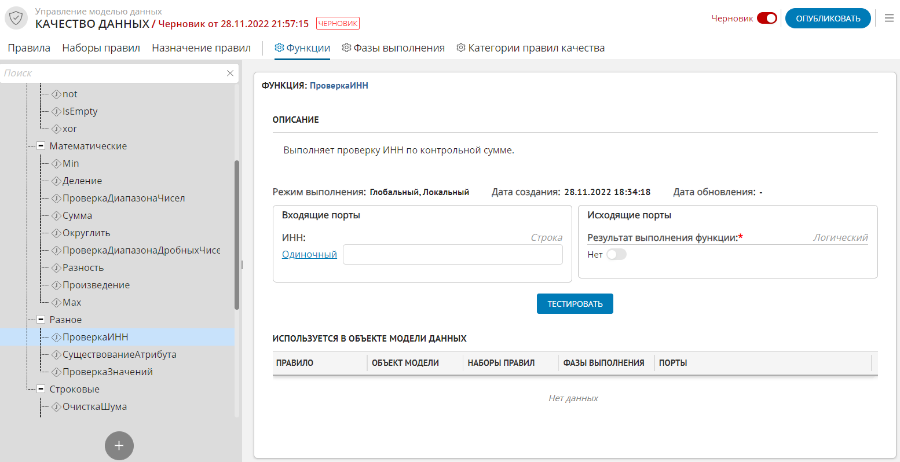Focus the 'Поиск' search field
900x462 pixels.
[113, 73]
